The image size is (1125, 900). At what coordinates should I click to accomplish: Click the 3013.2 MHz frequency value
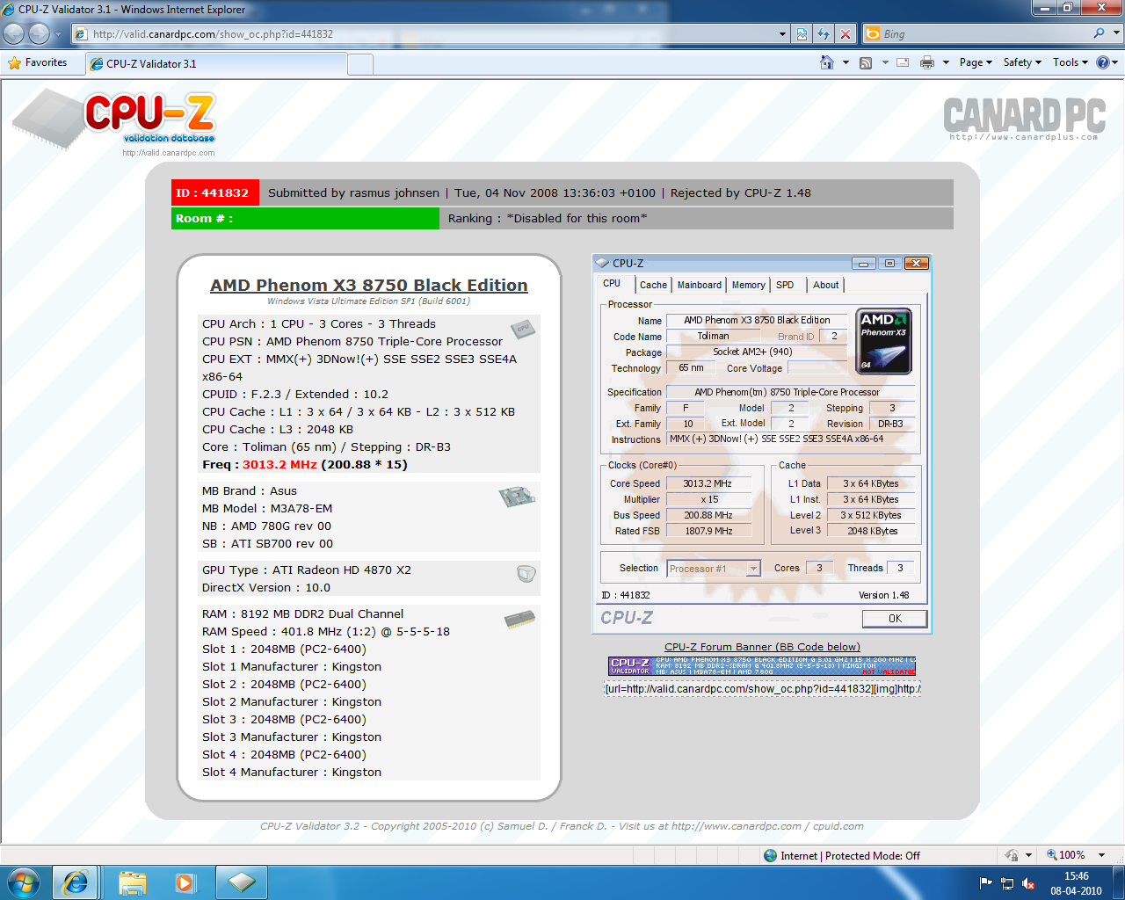279,465
